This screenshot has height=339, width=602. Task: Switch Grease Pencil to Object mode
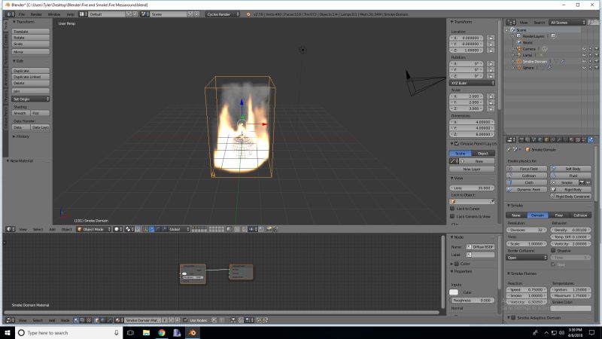click(483, 154)
